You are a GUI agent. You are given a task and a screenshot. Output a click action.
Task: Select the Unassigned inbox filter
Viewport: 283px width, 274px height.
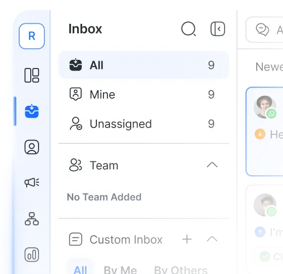pos(144,124)
